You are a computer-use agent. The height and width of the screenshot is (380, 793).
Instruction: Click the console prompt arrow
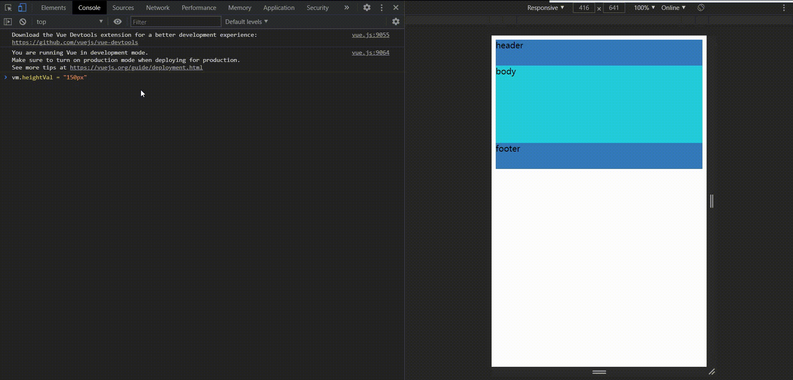point(6,77)
